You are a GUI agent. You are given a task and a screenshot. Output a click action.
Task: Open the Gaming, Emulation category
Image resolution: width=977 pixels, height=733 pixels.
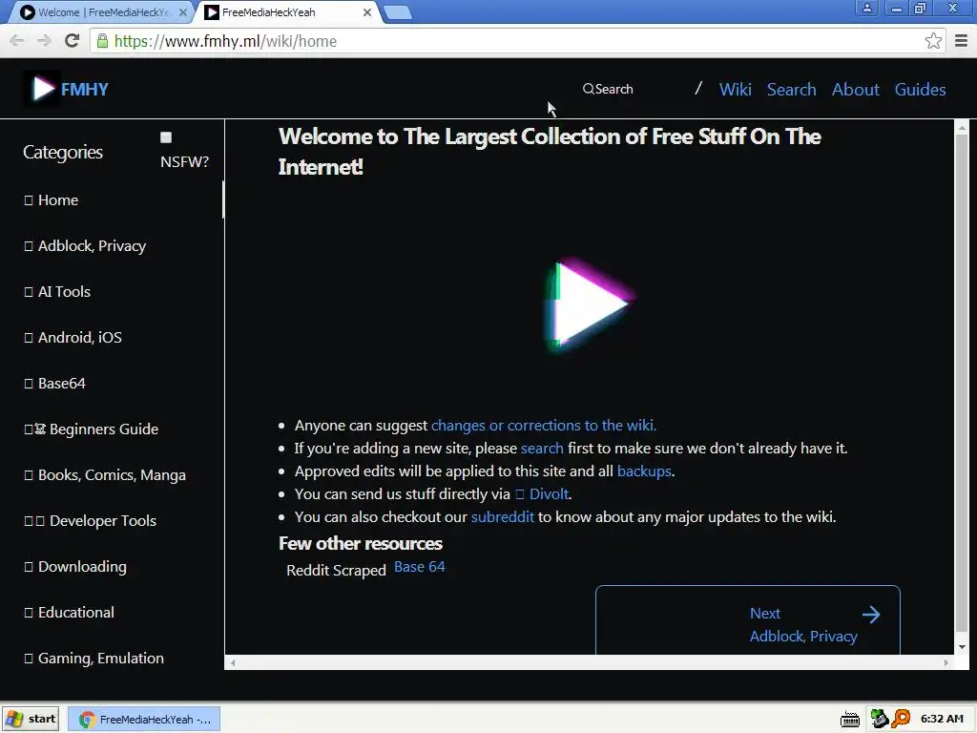coord(94,659)
